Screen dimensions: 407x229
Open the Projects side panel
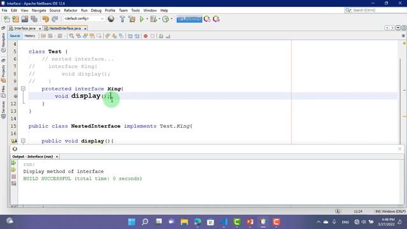pos(3,74)
